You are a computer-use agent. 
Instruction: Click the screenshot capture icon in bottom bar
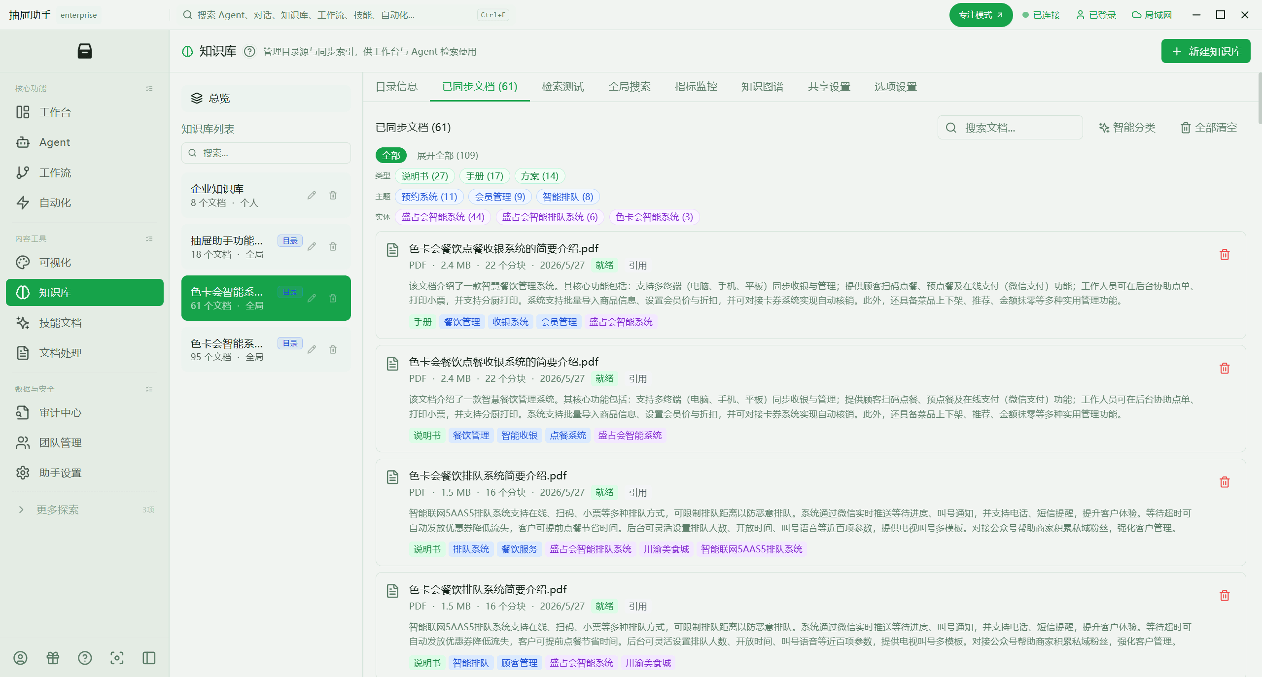click(x=117, y=658)
